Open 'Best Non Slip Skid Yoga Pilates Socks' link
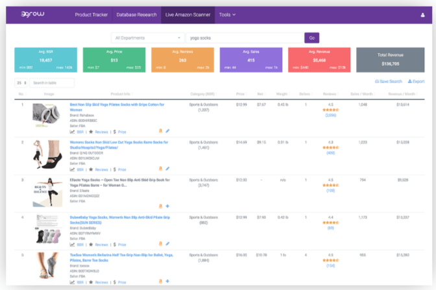 (x=117, y=107)
